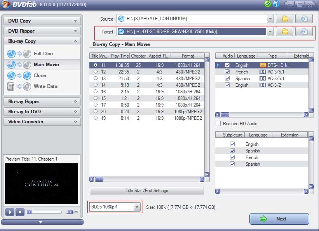Stop the preview playback
Screen dimensions: 319x231
[20, 212]
